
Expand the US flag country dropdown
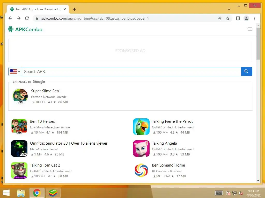click(x=15, y=72)
